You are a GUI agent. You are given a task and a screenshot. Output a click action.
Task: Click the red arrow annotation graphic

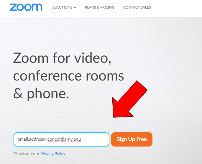click(129, 99)
